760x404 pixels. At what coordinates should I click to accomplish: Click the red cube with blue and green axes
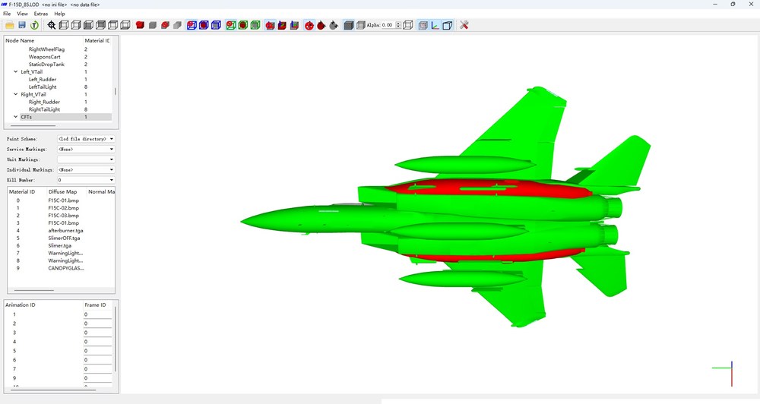click(x=282, y=25)
